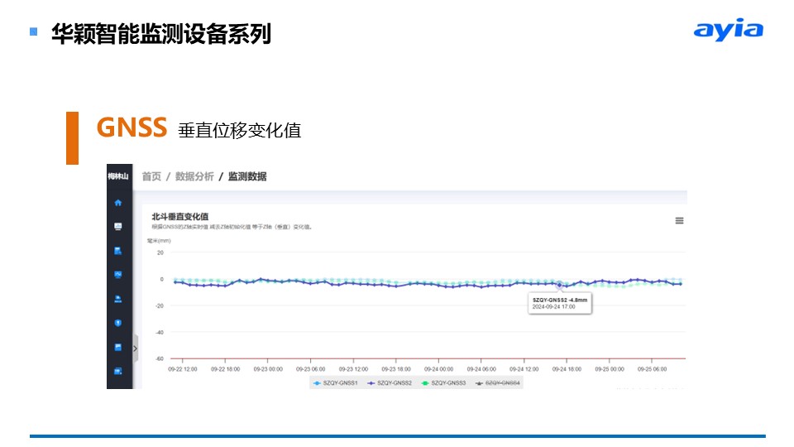Expand the sidebar with the arrow handle
Image resolution: width=794 pixels, height=447 pixels.
[x=136, y=348]
